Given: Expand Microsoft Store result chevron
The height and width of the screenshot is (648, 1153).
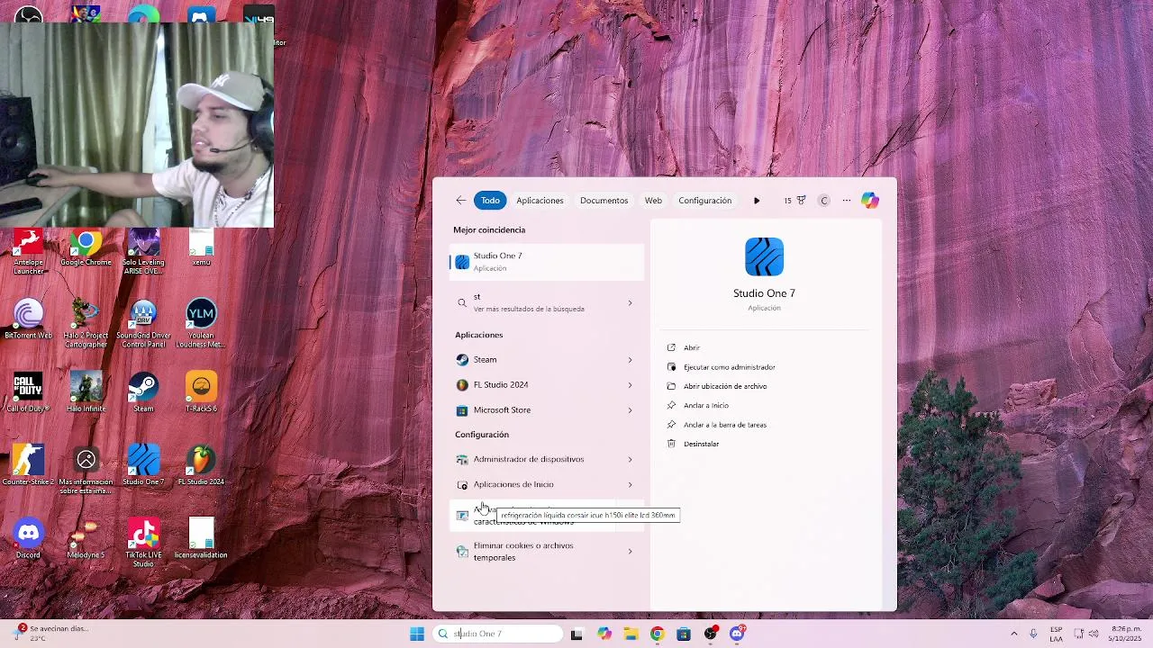Looking at the screenshot, I should click(630, 410).
